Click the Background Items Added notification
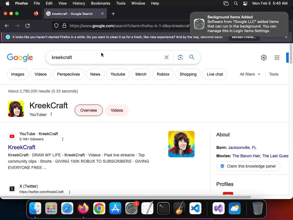The height and width of the screenshot is (220, 293). (239, 24)
